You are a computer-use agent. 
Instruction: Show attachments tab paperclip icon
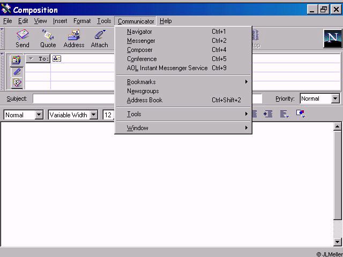click(x=17, y=72)
